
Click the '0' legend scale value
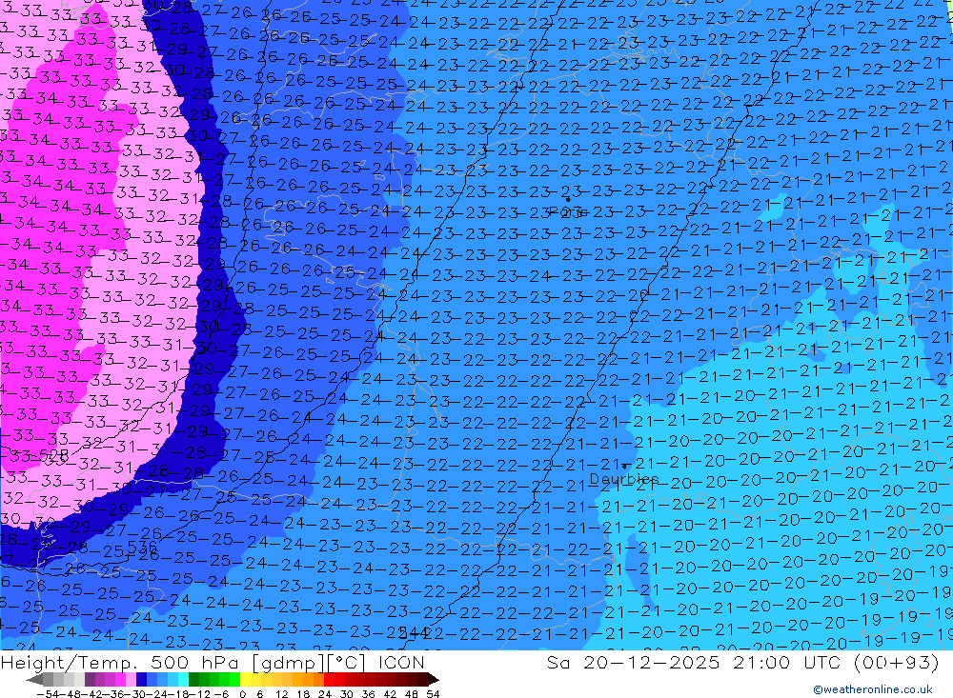[x=242, y=694]
